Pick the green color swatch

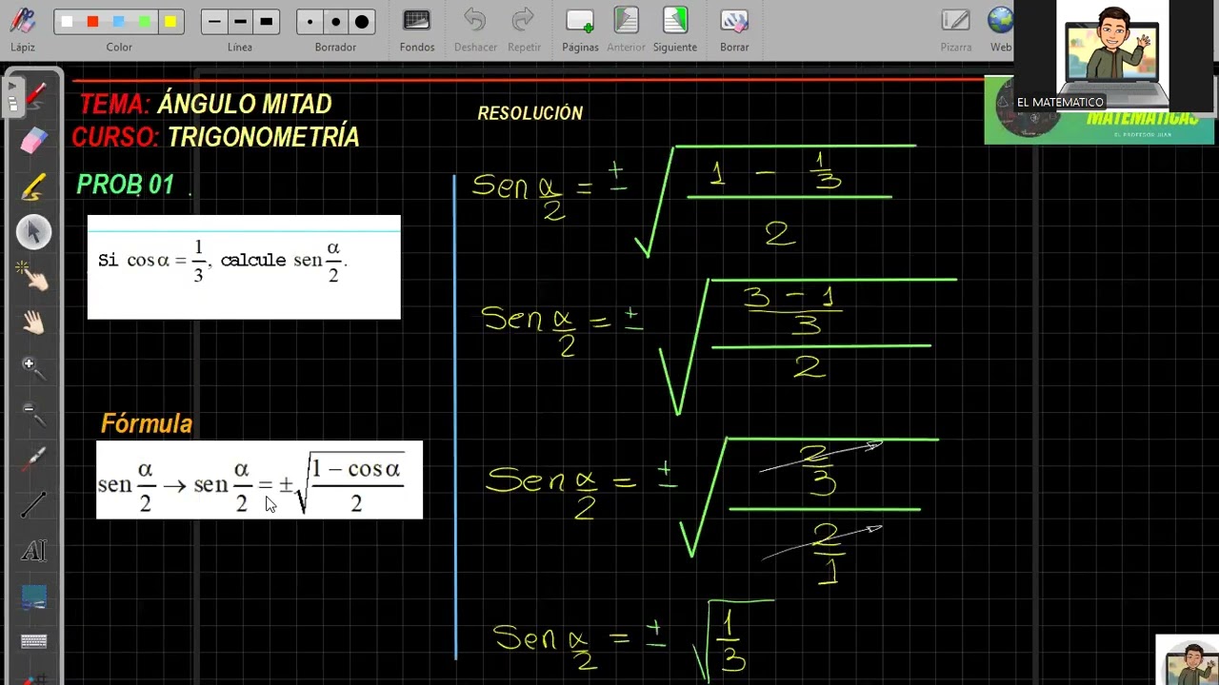click(x=144, y=22)
